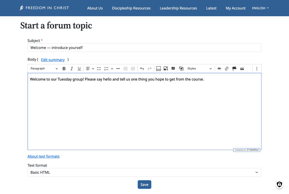Open the Text format Basic HTML dropdown

click(144, 172)
